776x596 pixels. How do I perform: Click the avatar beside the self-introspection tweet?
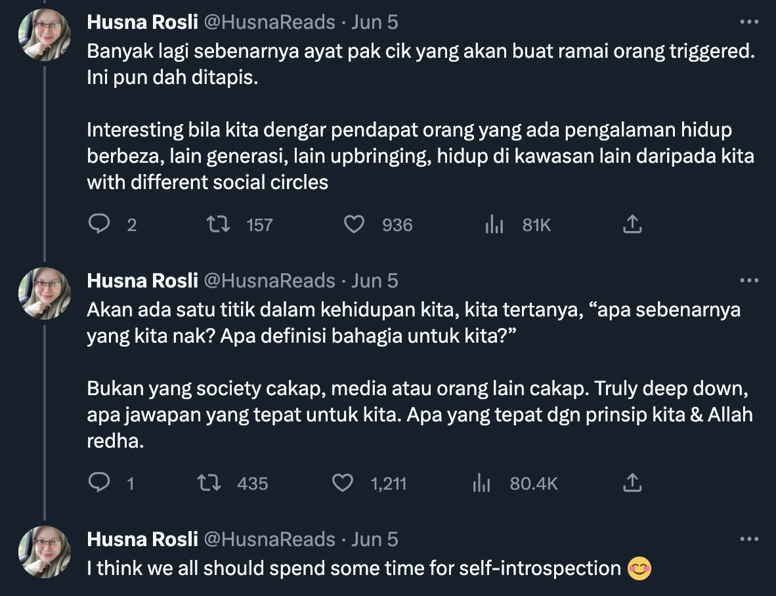(x=45, y=553)
